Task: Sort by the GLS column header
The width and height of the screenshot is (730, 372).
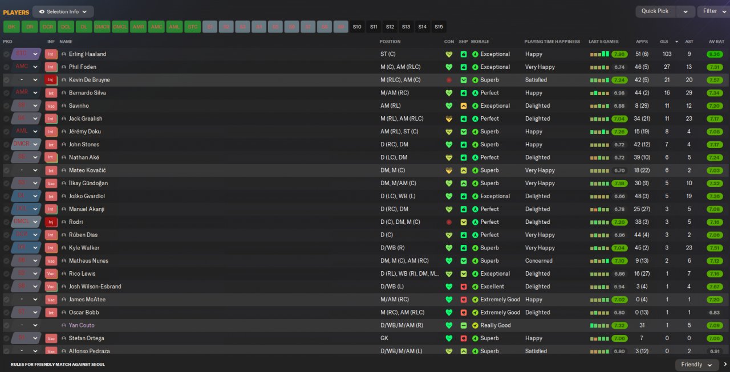Action: [x=664, y=42]
